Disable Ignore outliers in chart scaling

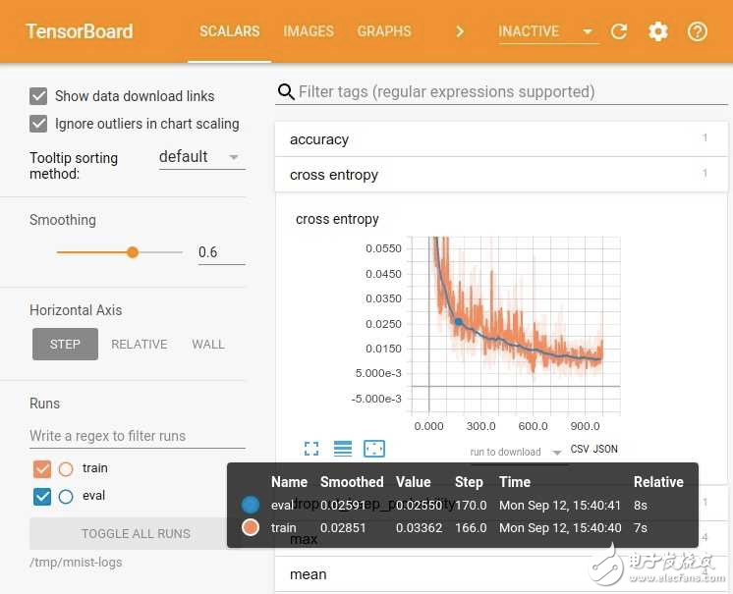pos(39,124)
